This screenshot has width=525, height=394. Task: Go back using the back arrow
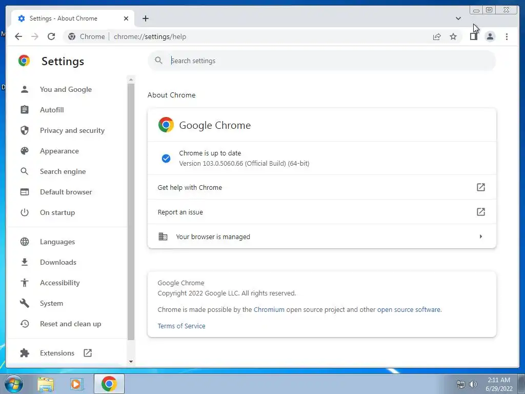18,36
